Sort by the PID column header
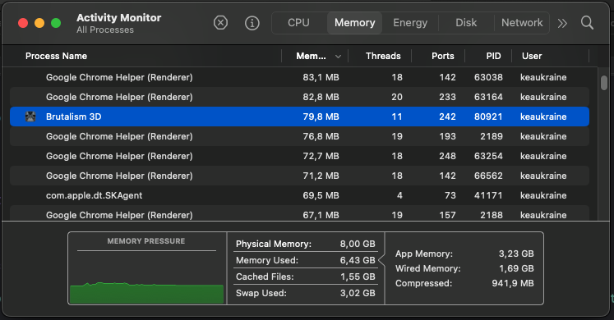This screenshot has height=320, width=614. pos(493,56)
